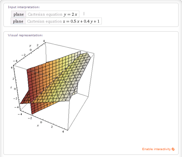
Task: Click the 3D planes plot image
Action: (x=52, y=86)
